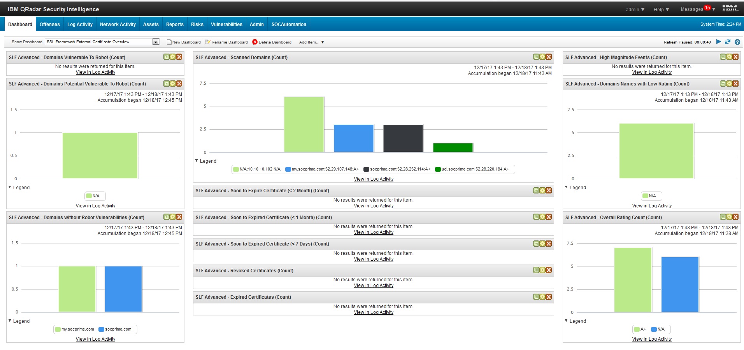Collapse the Legend in Scanned Domains chart
Viewport: 744px width, 350px height.
pyautogui.click(x=197, y=161)
